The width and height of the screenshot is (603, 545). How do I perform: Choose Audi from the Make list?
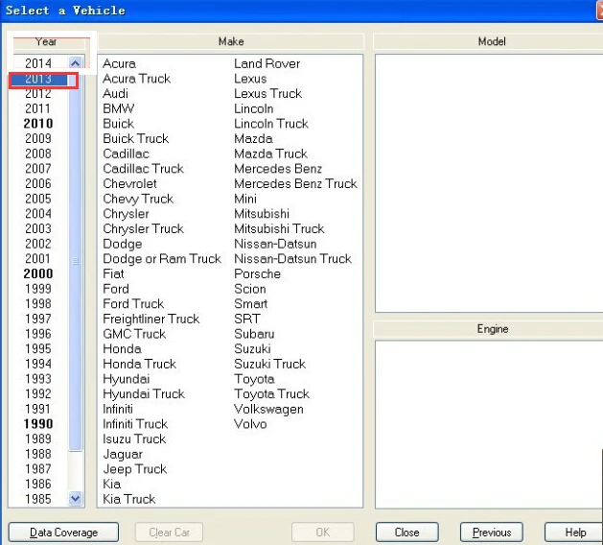point(115,93)
